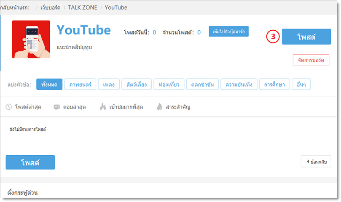This screenshot has width=341, height=202.
Task: Filter topics by สัตว์เลี้ยง
Action: [137, 84]
